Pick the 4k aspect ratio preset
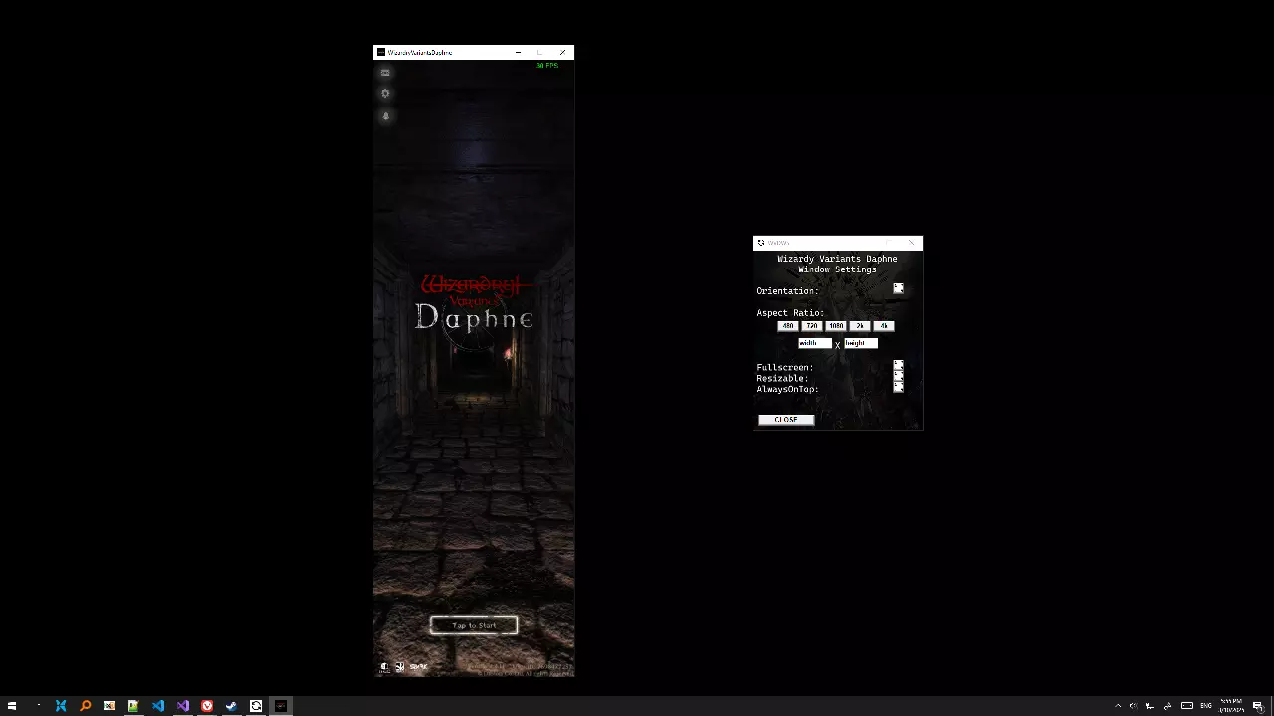 pyautogui.click(x=884, y=326)
